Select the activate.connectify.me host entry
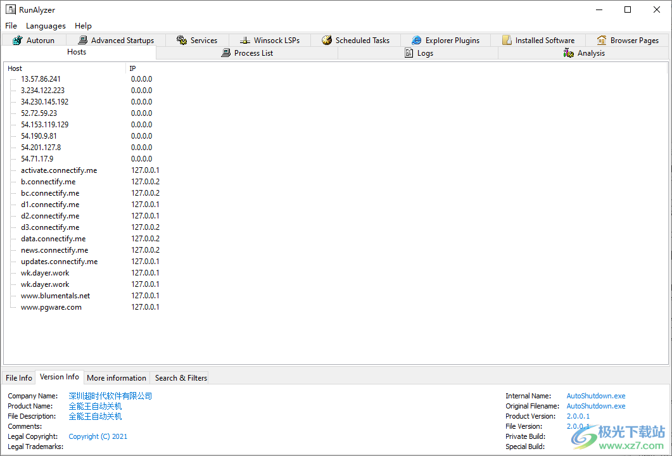This screenshot has width=672, height=456. pos(59,170)
